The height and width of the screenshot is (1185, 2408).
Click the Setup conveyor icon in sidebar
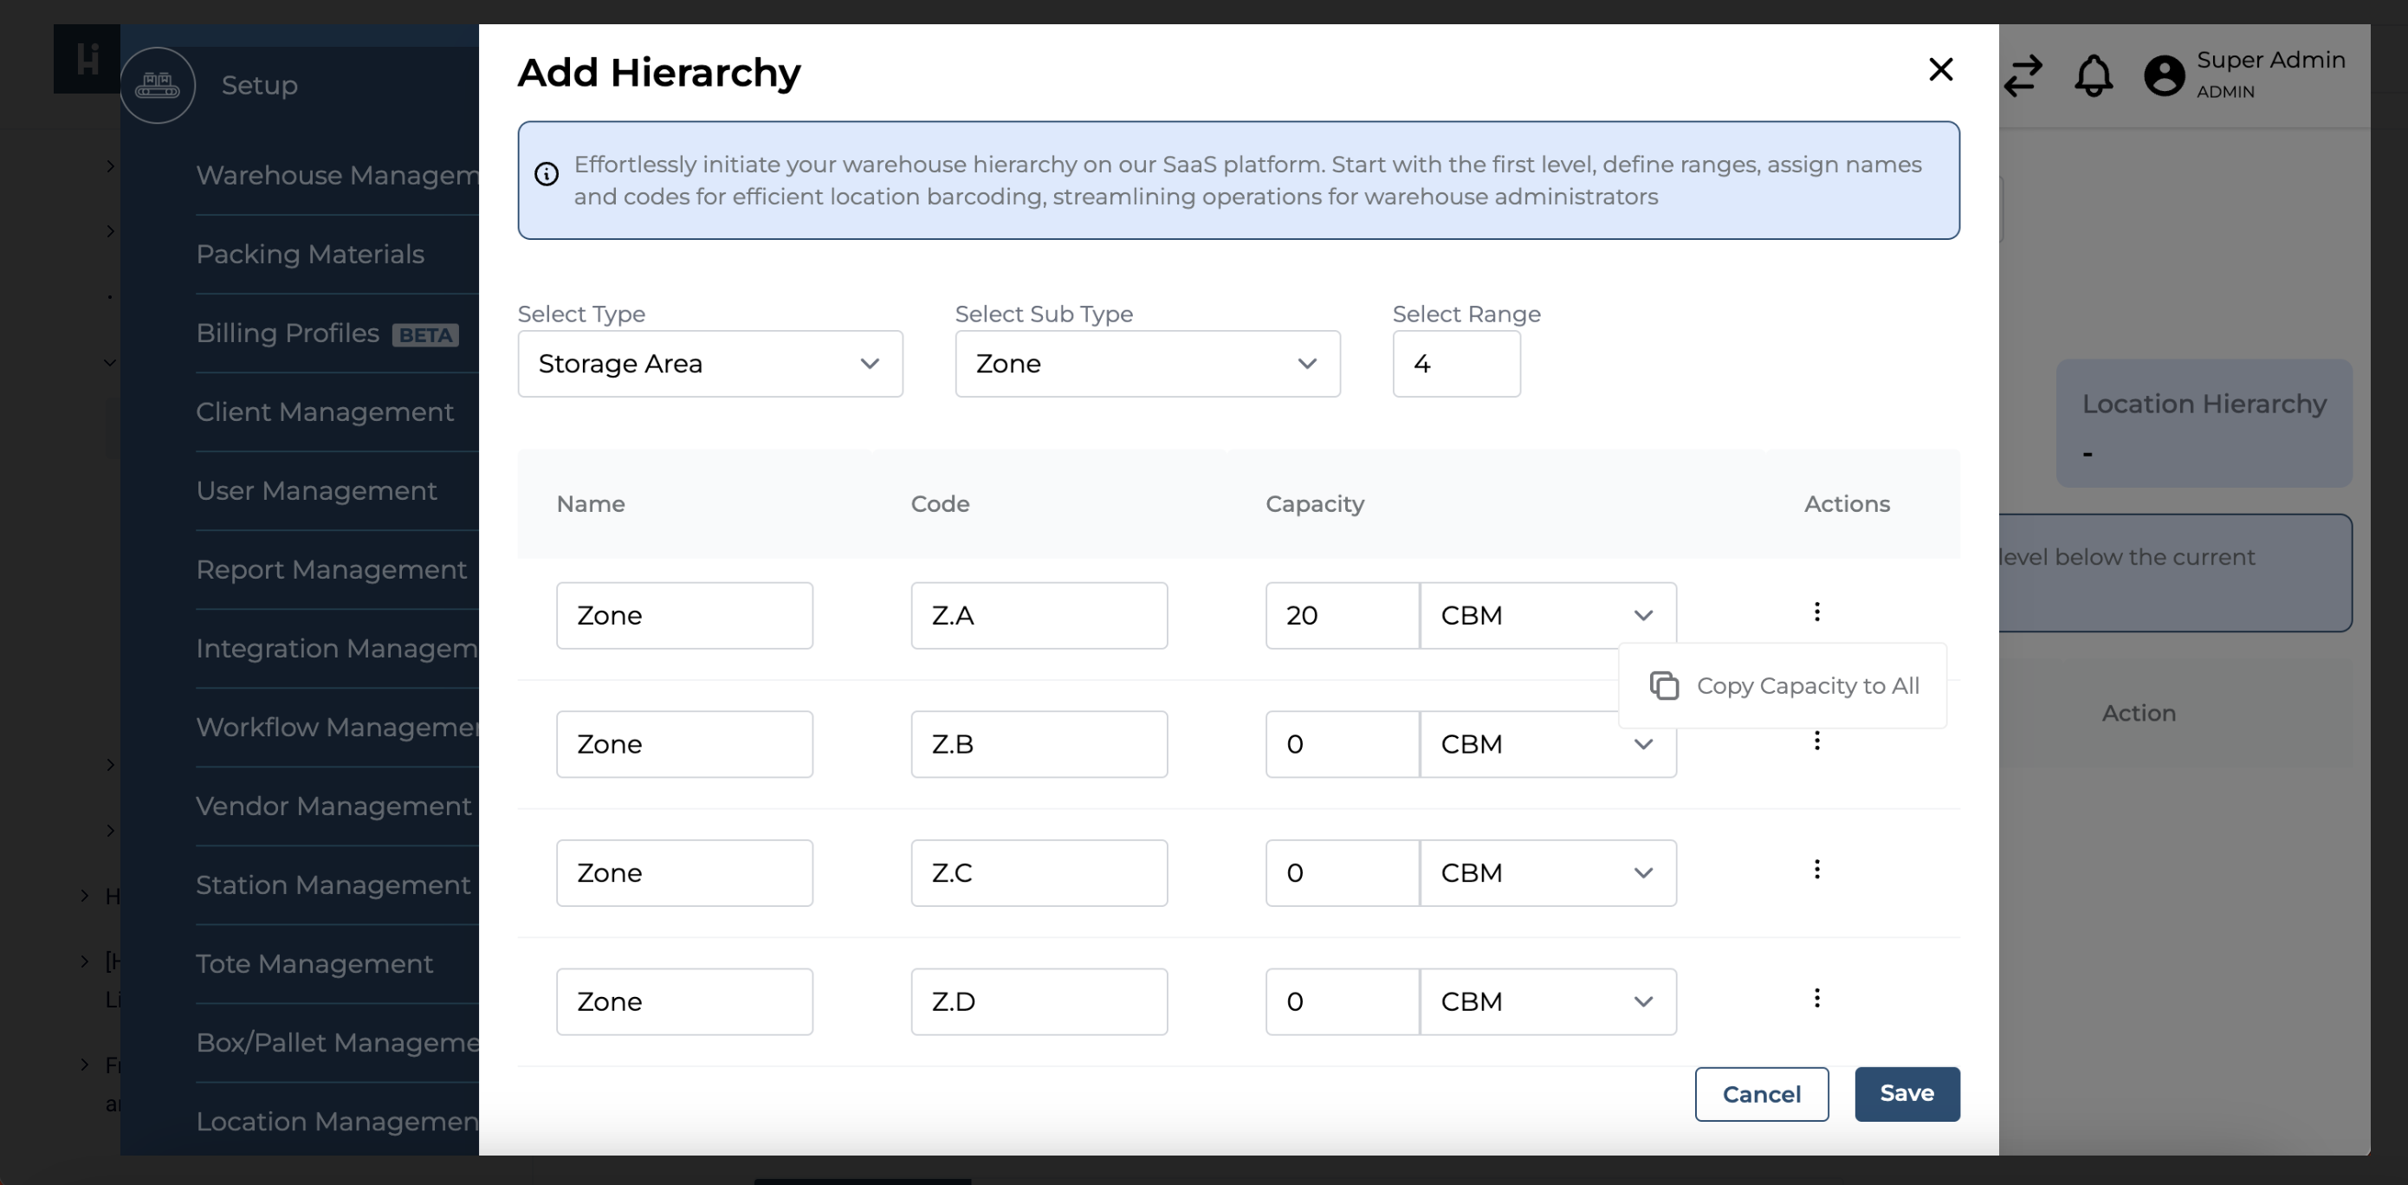[157, 85]
